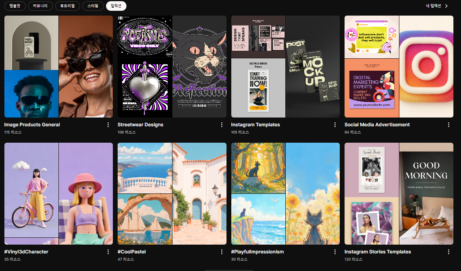The image size is (461, 271).
Task: Click the cat among sunflowers thumbnail
Action: click(313, 194)
